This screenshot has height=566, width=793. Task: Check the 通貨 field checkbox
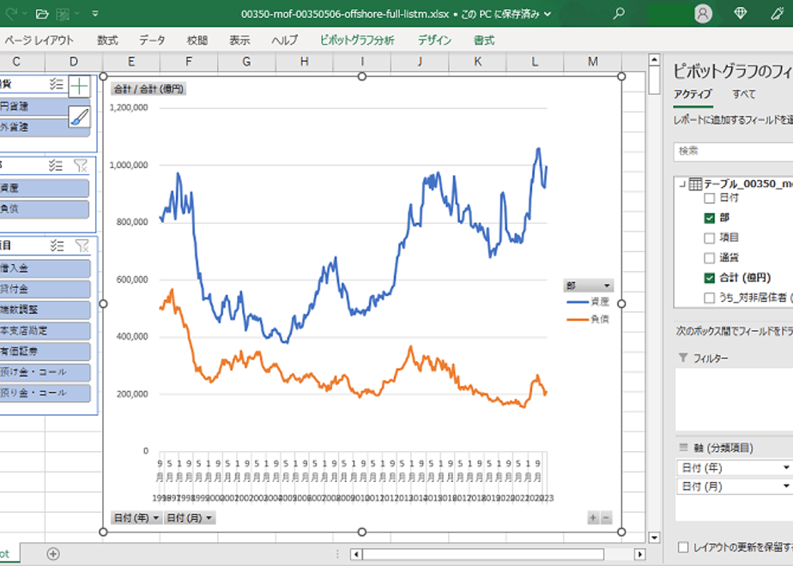coord(709,258)
